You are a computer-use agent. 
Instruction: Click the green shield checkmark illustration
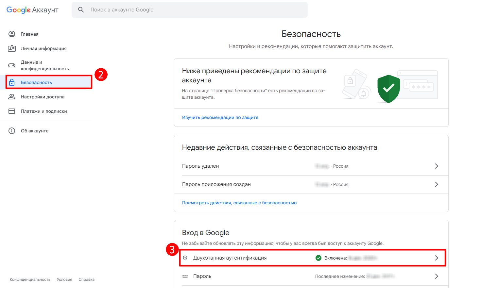(x=388, y=89)
